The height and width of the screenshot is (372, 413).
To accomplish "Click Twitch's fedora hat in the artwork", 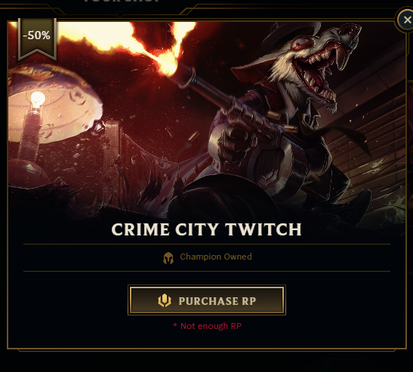I will (292, 34).
